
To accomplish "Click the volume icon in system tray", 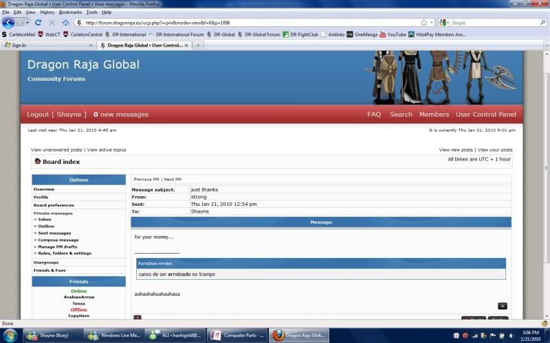I will pos(511,335).
